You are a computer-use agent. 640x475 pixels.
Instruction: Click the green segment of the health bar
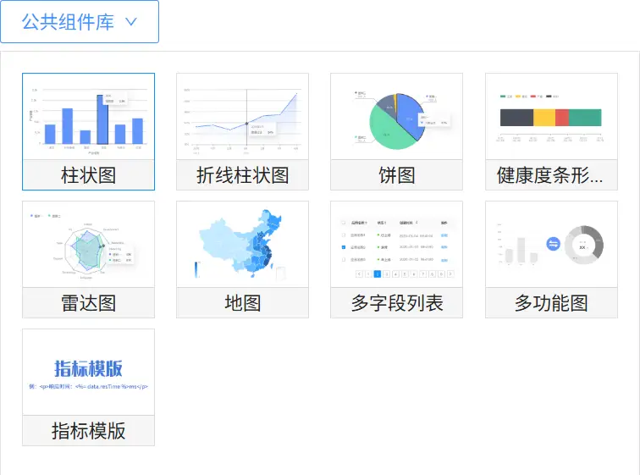pyautogui.click(x=584, y=118)
